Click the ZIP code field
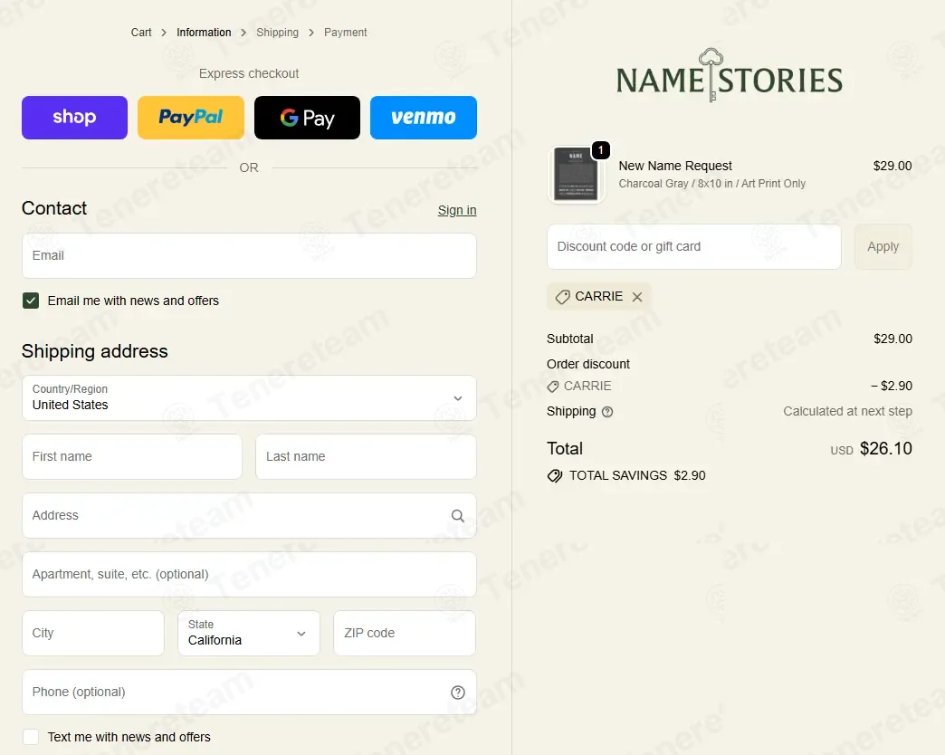This screenshot has width=945, height=755. point(405,634)
